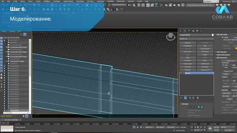Image resolution: width=237 pixels, height=133 pixels.
Task: Open the Curve Editor icon
Action: coord(152,5)
